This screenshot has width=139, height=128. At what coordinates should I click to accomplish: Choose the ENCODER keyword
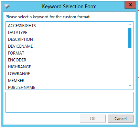[17, 60]
